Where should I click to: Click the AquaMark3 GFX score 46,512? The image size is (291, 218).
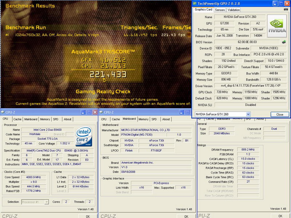113,60
